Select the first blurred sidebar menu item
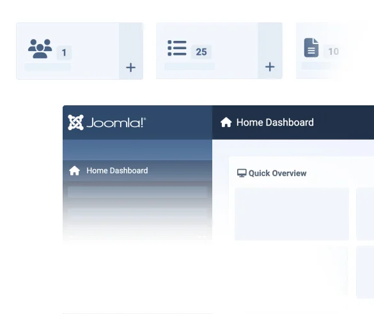This screenshot has height=314, width=374. click(x=137, y=192)
